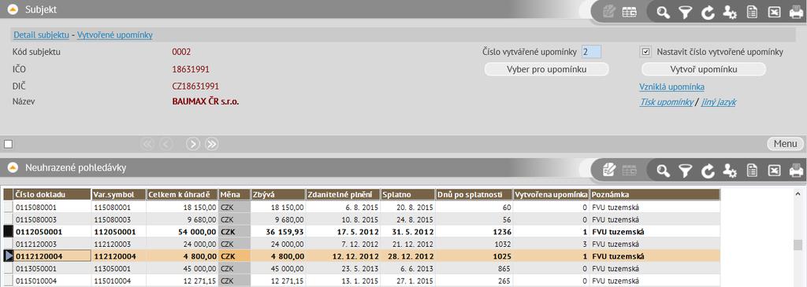Refresh the Neuhrazené pohledávky list

(708, 170)
